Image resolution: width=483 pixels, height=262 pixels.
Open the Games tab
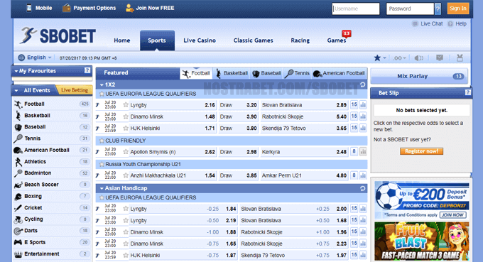click(337, 40)
